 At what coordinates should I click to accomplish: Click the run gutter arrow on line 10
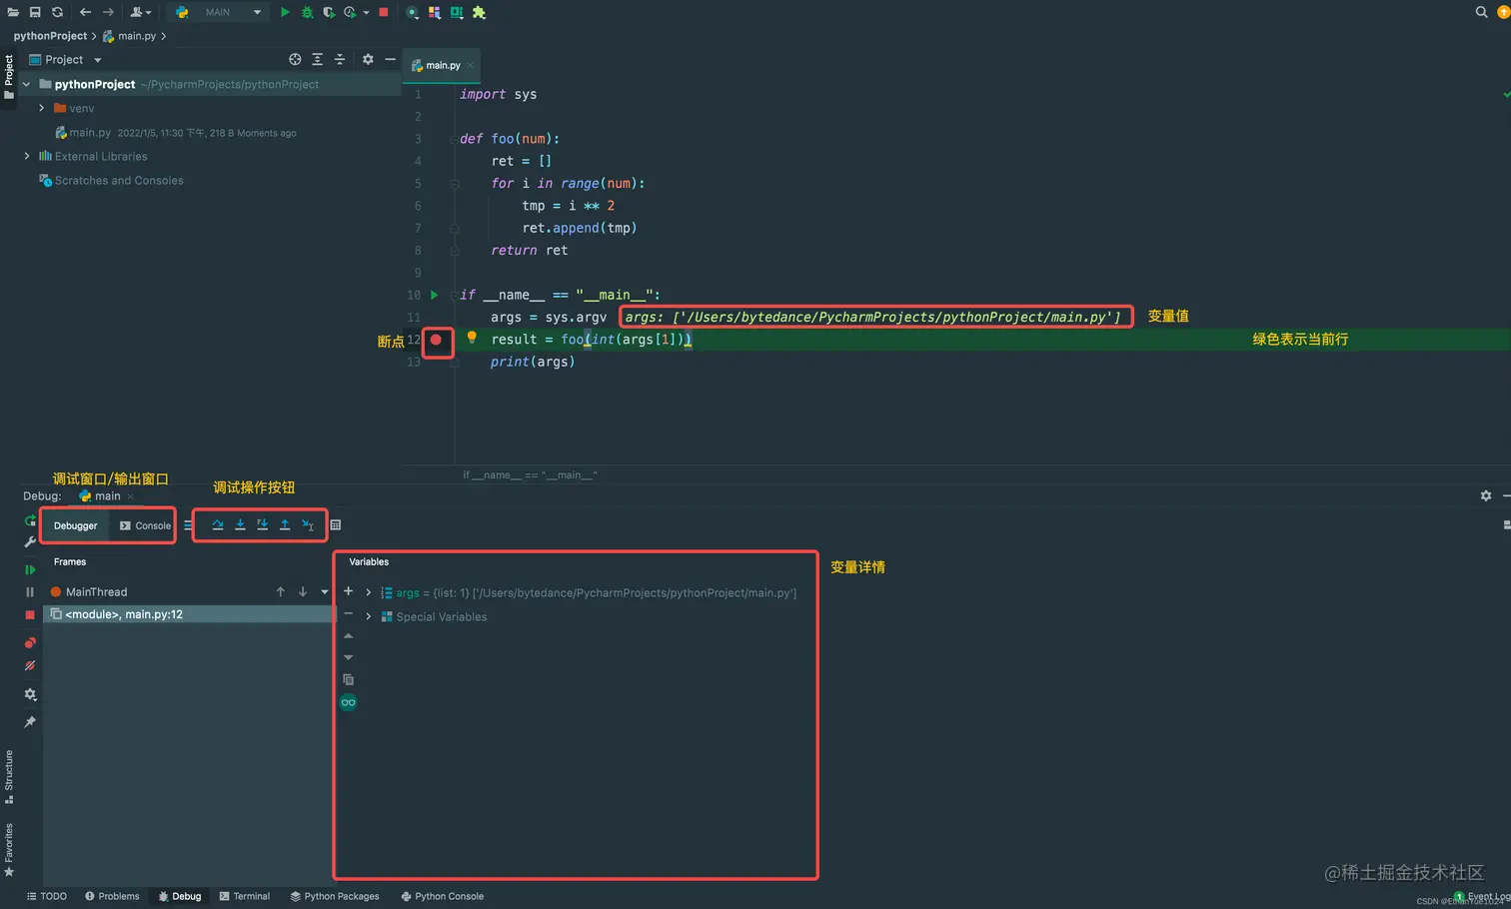434,295
